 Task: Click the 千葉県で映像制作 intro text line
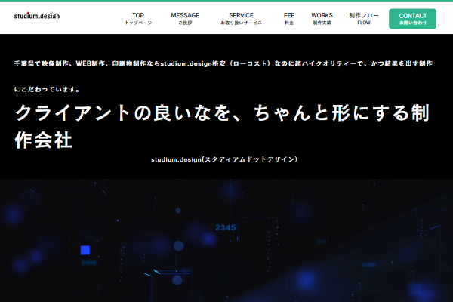pyautogui.click(x=223, y=63)
